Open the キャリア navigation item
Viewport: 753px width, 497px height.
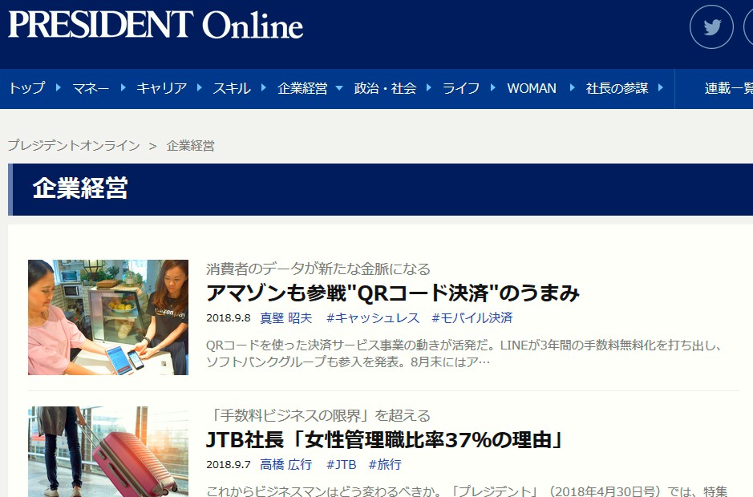point(161,88)
